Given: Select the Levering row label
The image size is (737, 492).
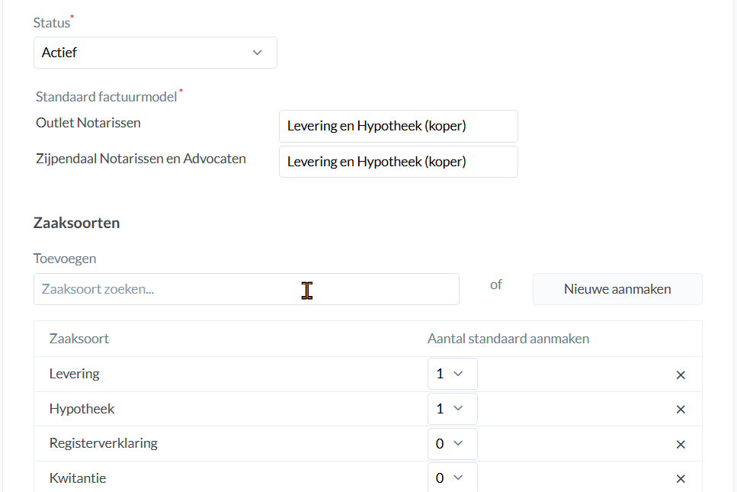Looking at the screenshot, I should tap(75, 374).
